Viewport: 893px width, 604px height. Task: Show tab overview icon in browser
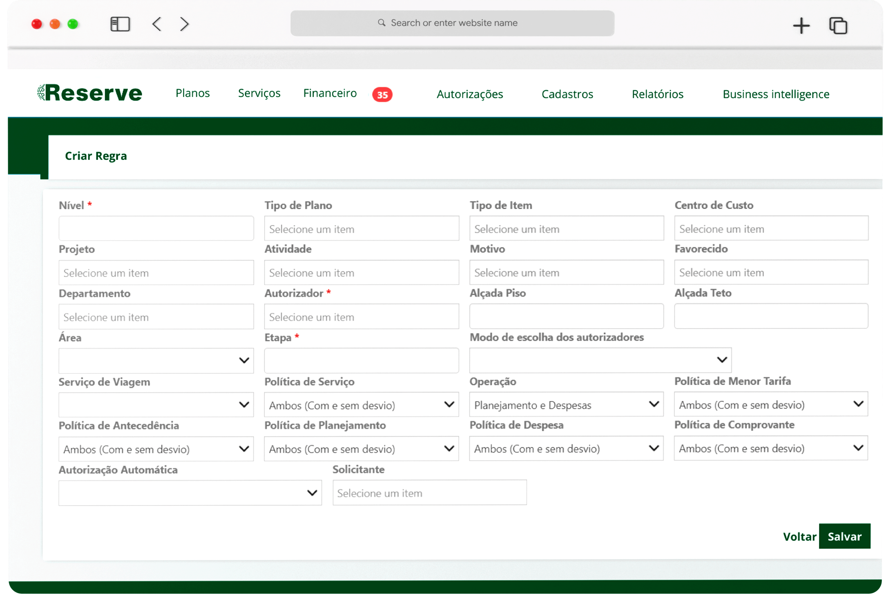click(838, 26)
